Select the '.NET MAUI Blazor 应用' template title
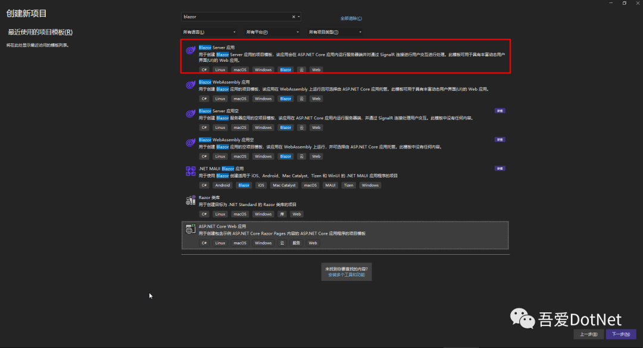 pos(221,169)
